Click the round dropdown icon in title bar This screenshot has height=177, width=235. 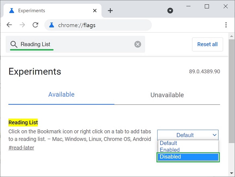tap(170, 11)
